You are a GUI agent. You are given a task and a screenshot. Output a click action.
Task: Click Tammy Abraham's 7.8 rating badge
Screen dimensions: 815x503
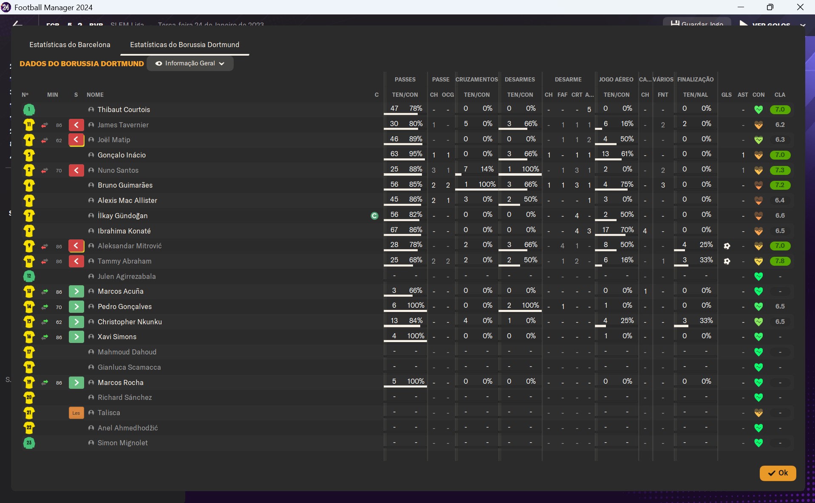pos(780,261)
